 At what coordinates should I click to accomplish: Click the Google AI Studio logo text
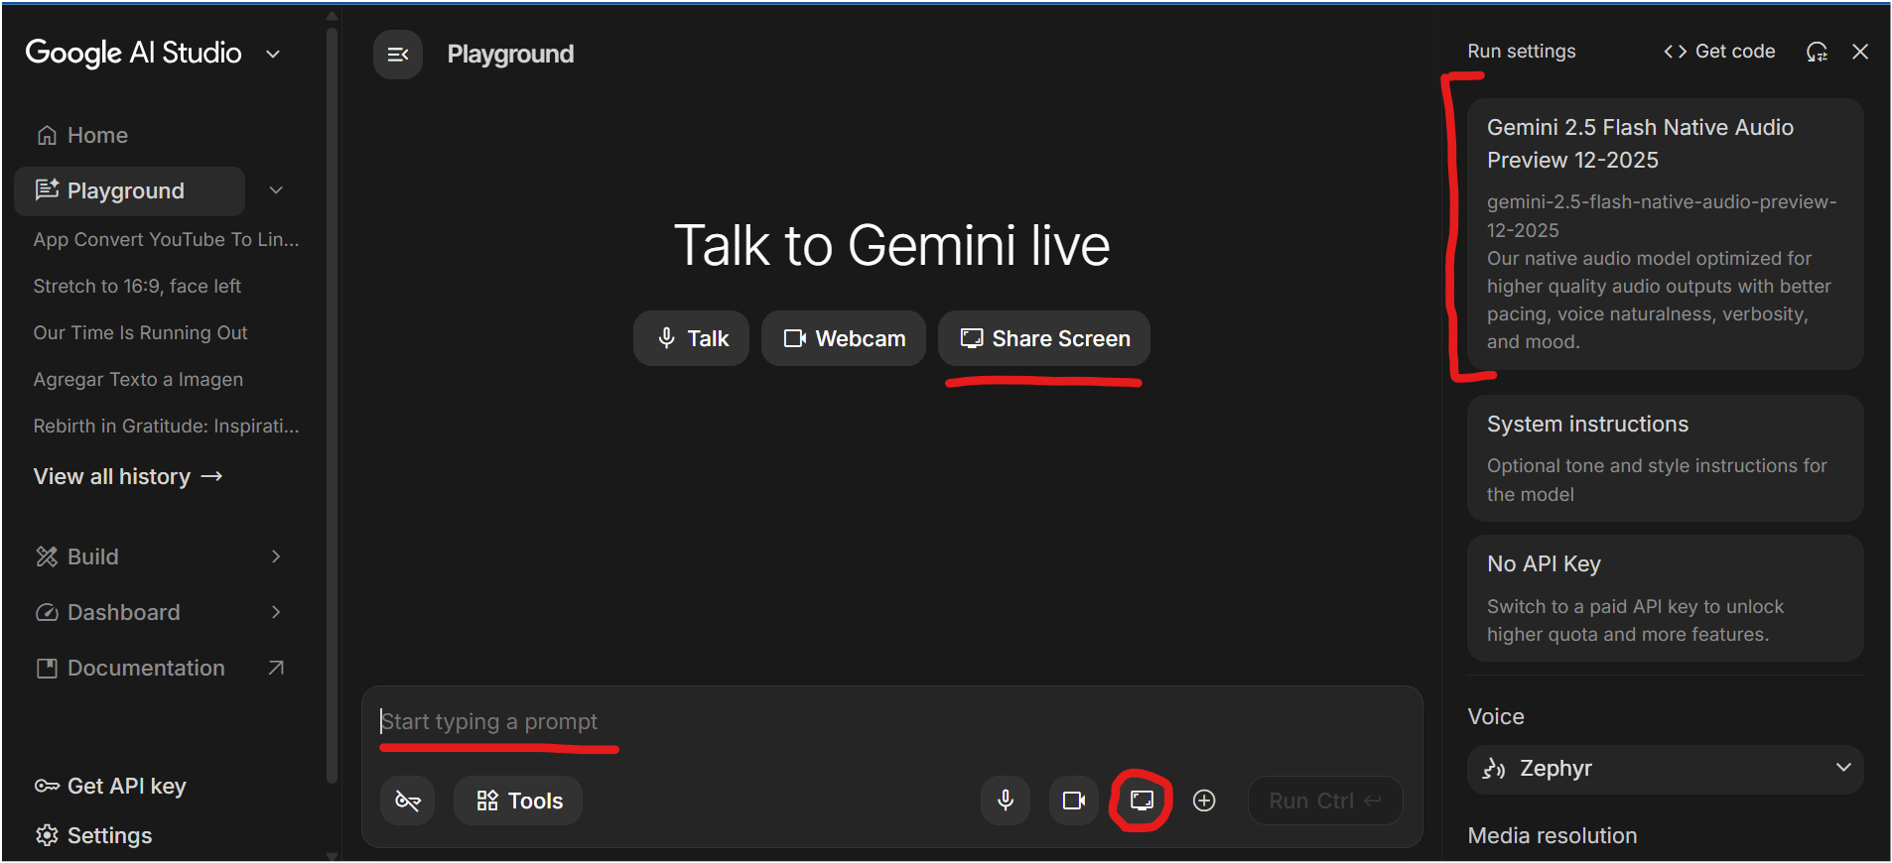(x=133, y=53)
